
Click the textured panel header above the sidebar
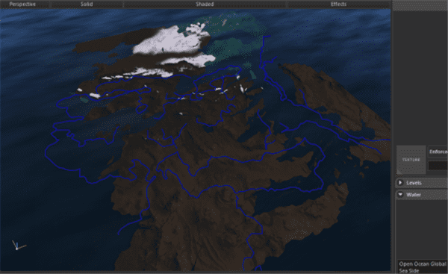point(420,5)
